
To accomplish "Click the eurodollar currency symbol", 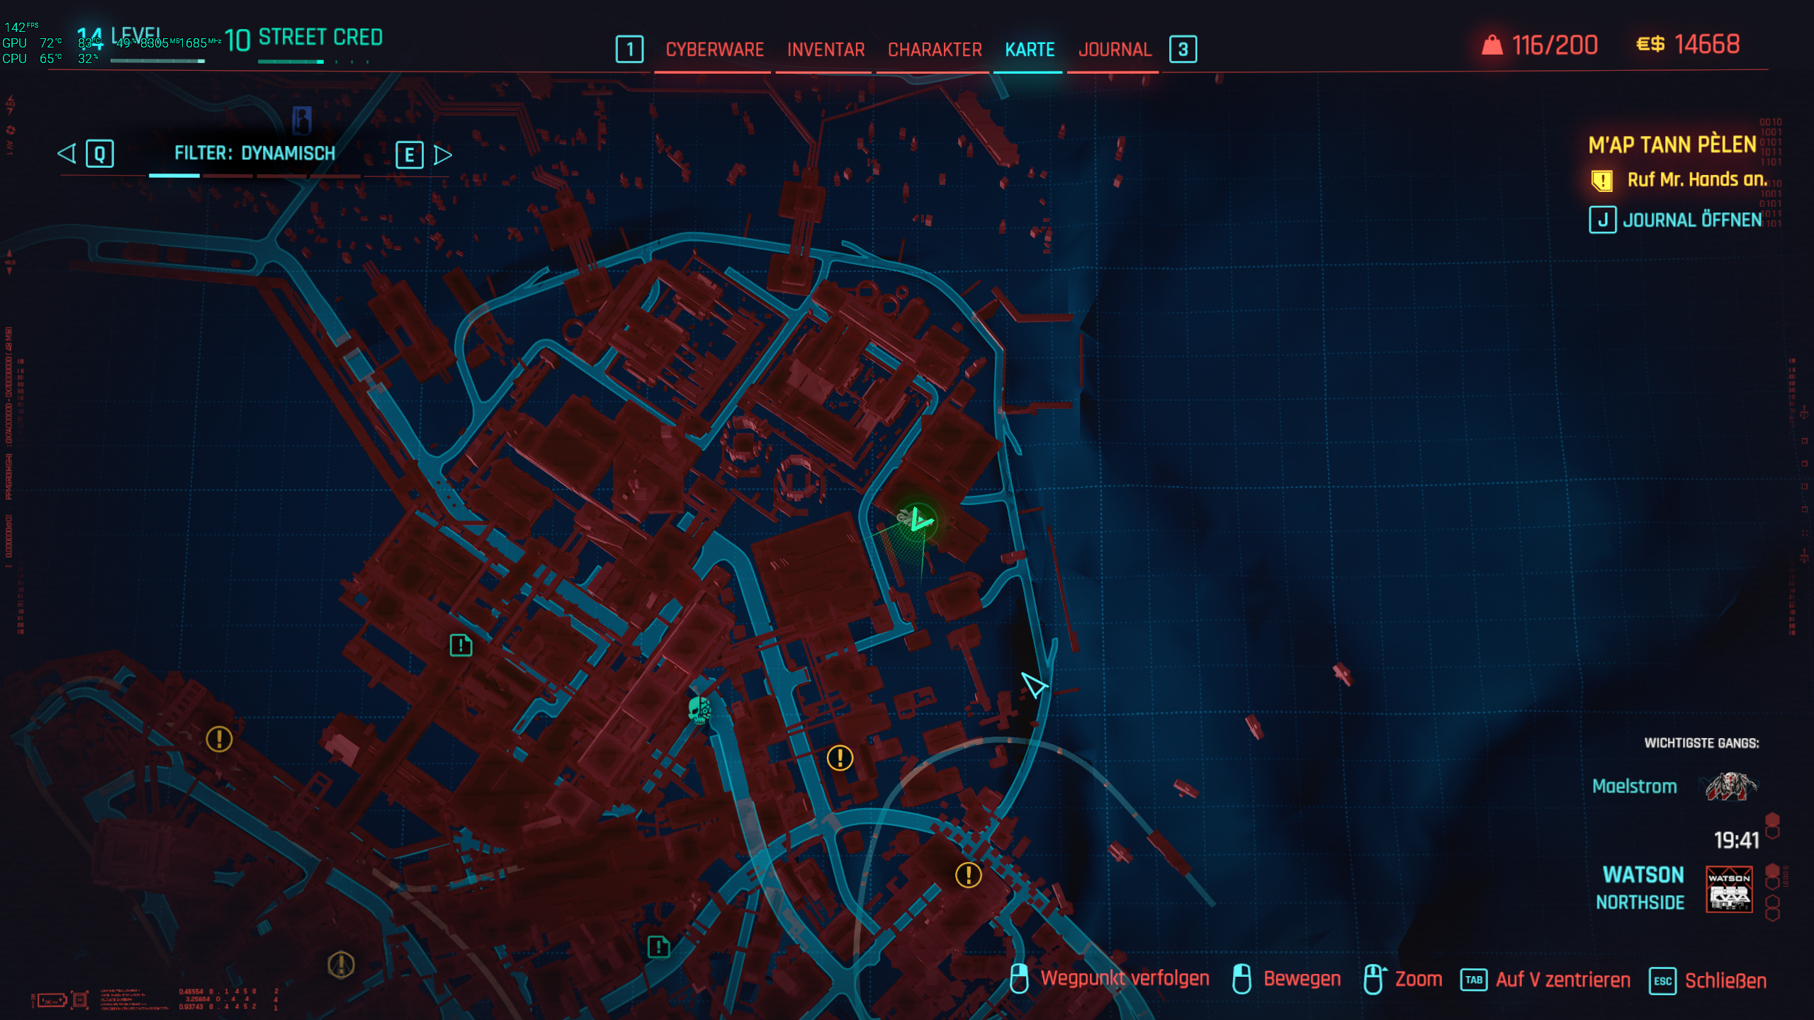I will pos(1650,45).
